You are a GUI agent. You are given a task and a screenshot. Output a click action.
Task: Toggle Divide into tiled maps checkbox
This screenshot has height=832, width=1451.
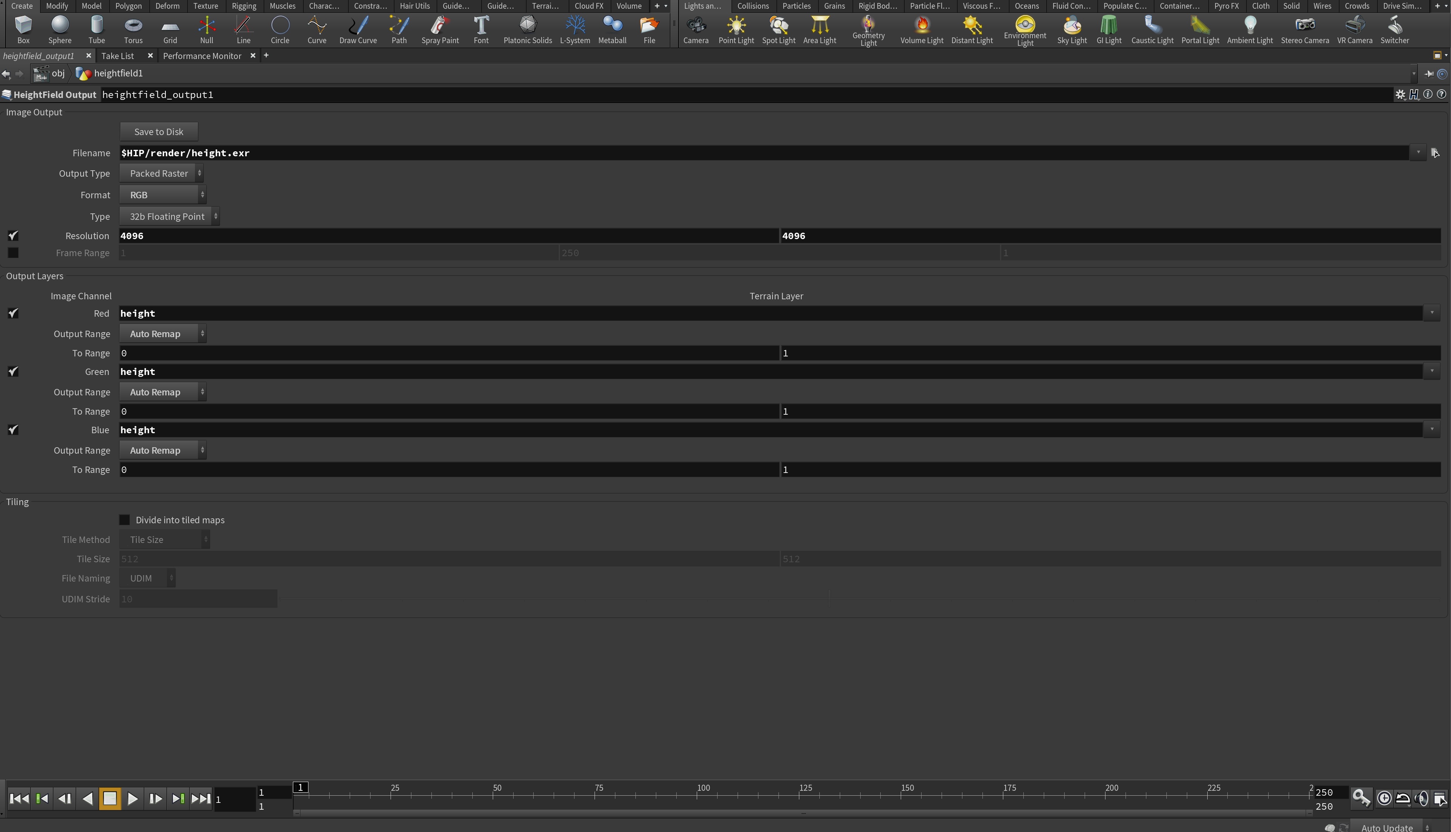coord(125,519)
